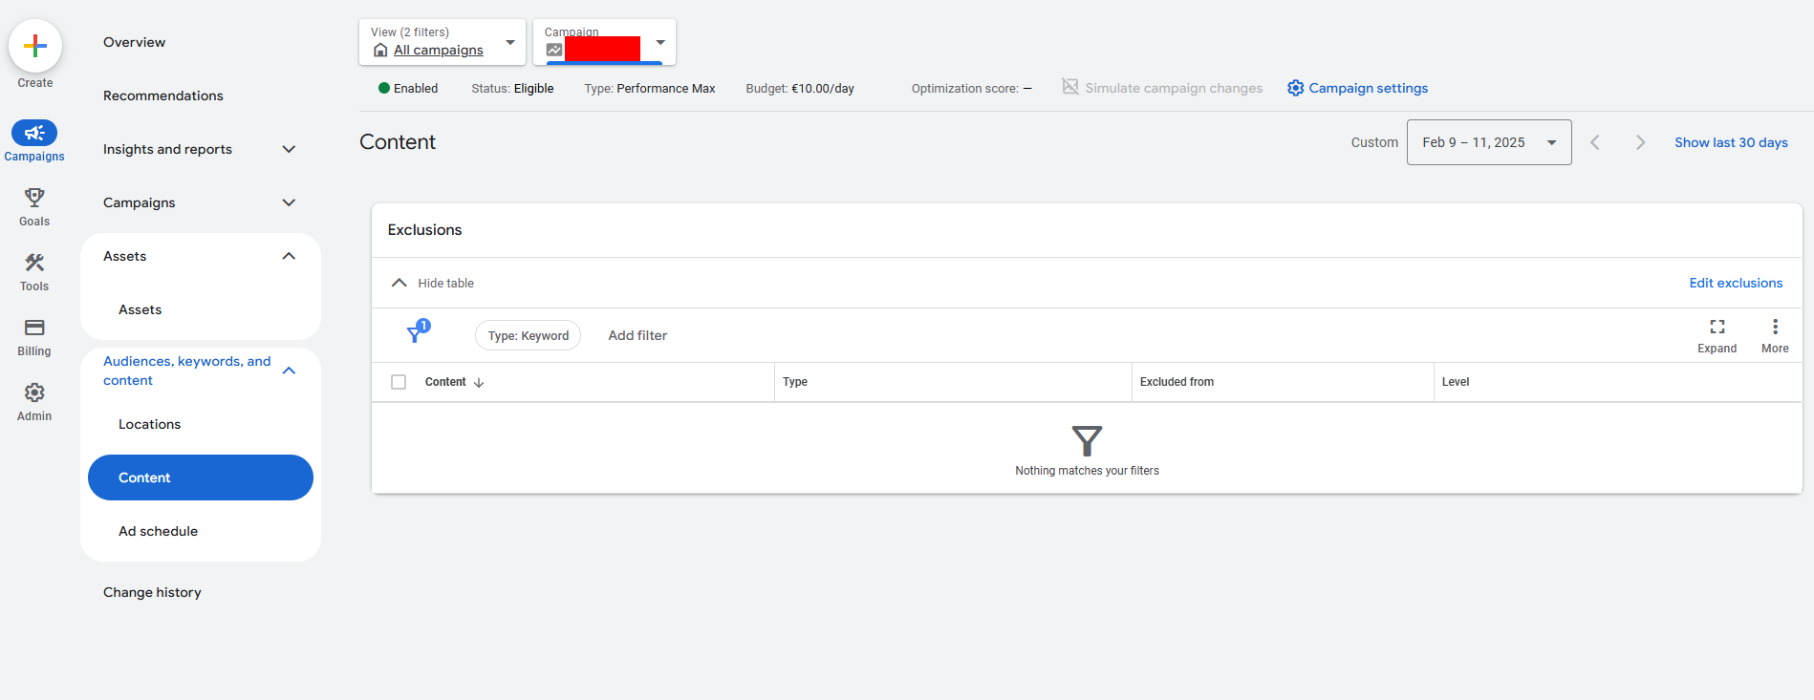
Task: Collapse Audiences, keywords, and content chevron
Action: [289, 371]
